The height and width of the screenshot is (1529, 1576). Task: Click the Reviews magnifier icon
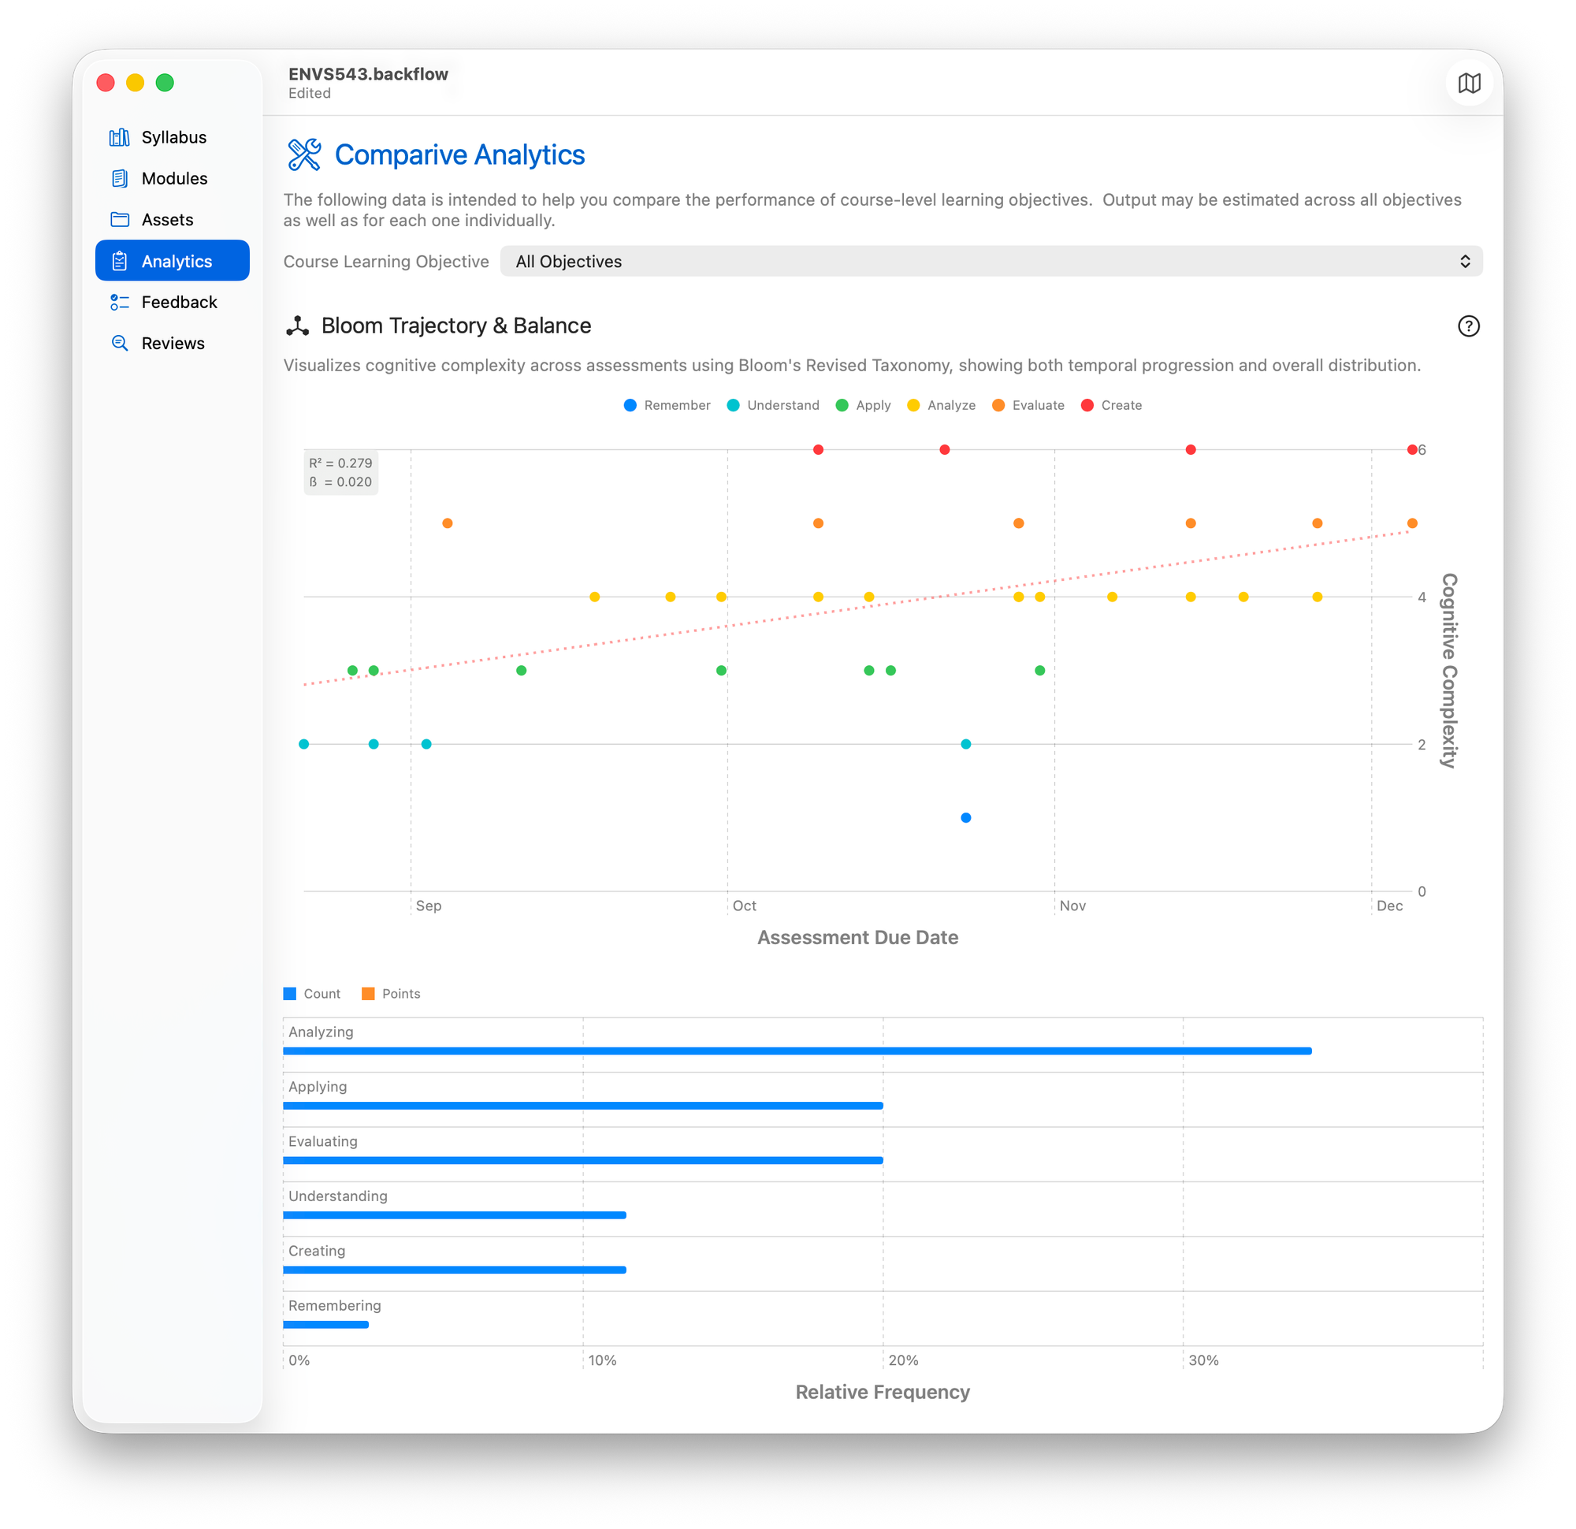120,344
